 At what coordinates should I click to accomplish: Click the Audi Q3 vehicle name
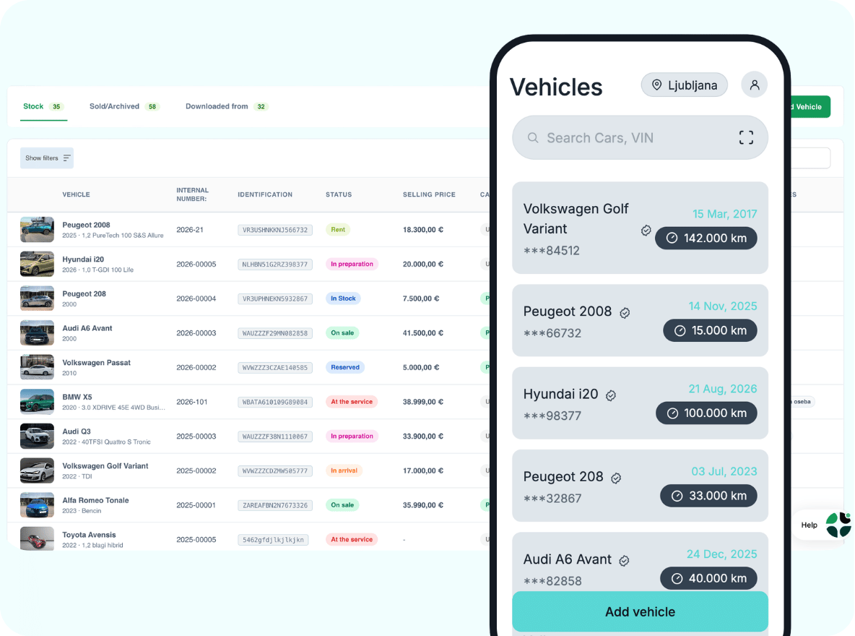point(77,431)
